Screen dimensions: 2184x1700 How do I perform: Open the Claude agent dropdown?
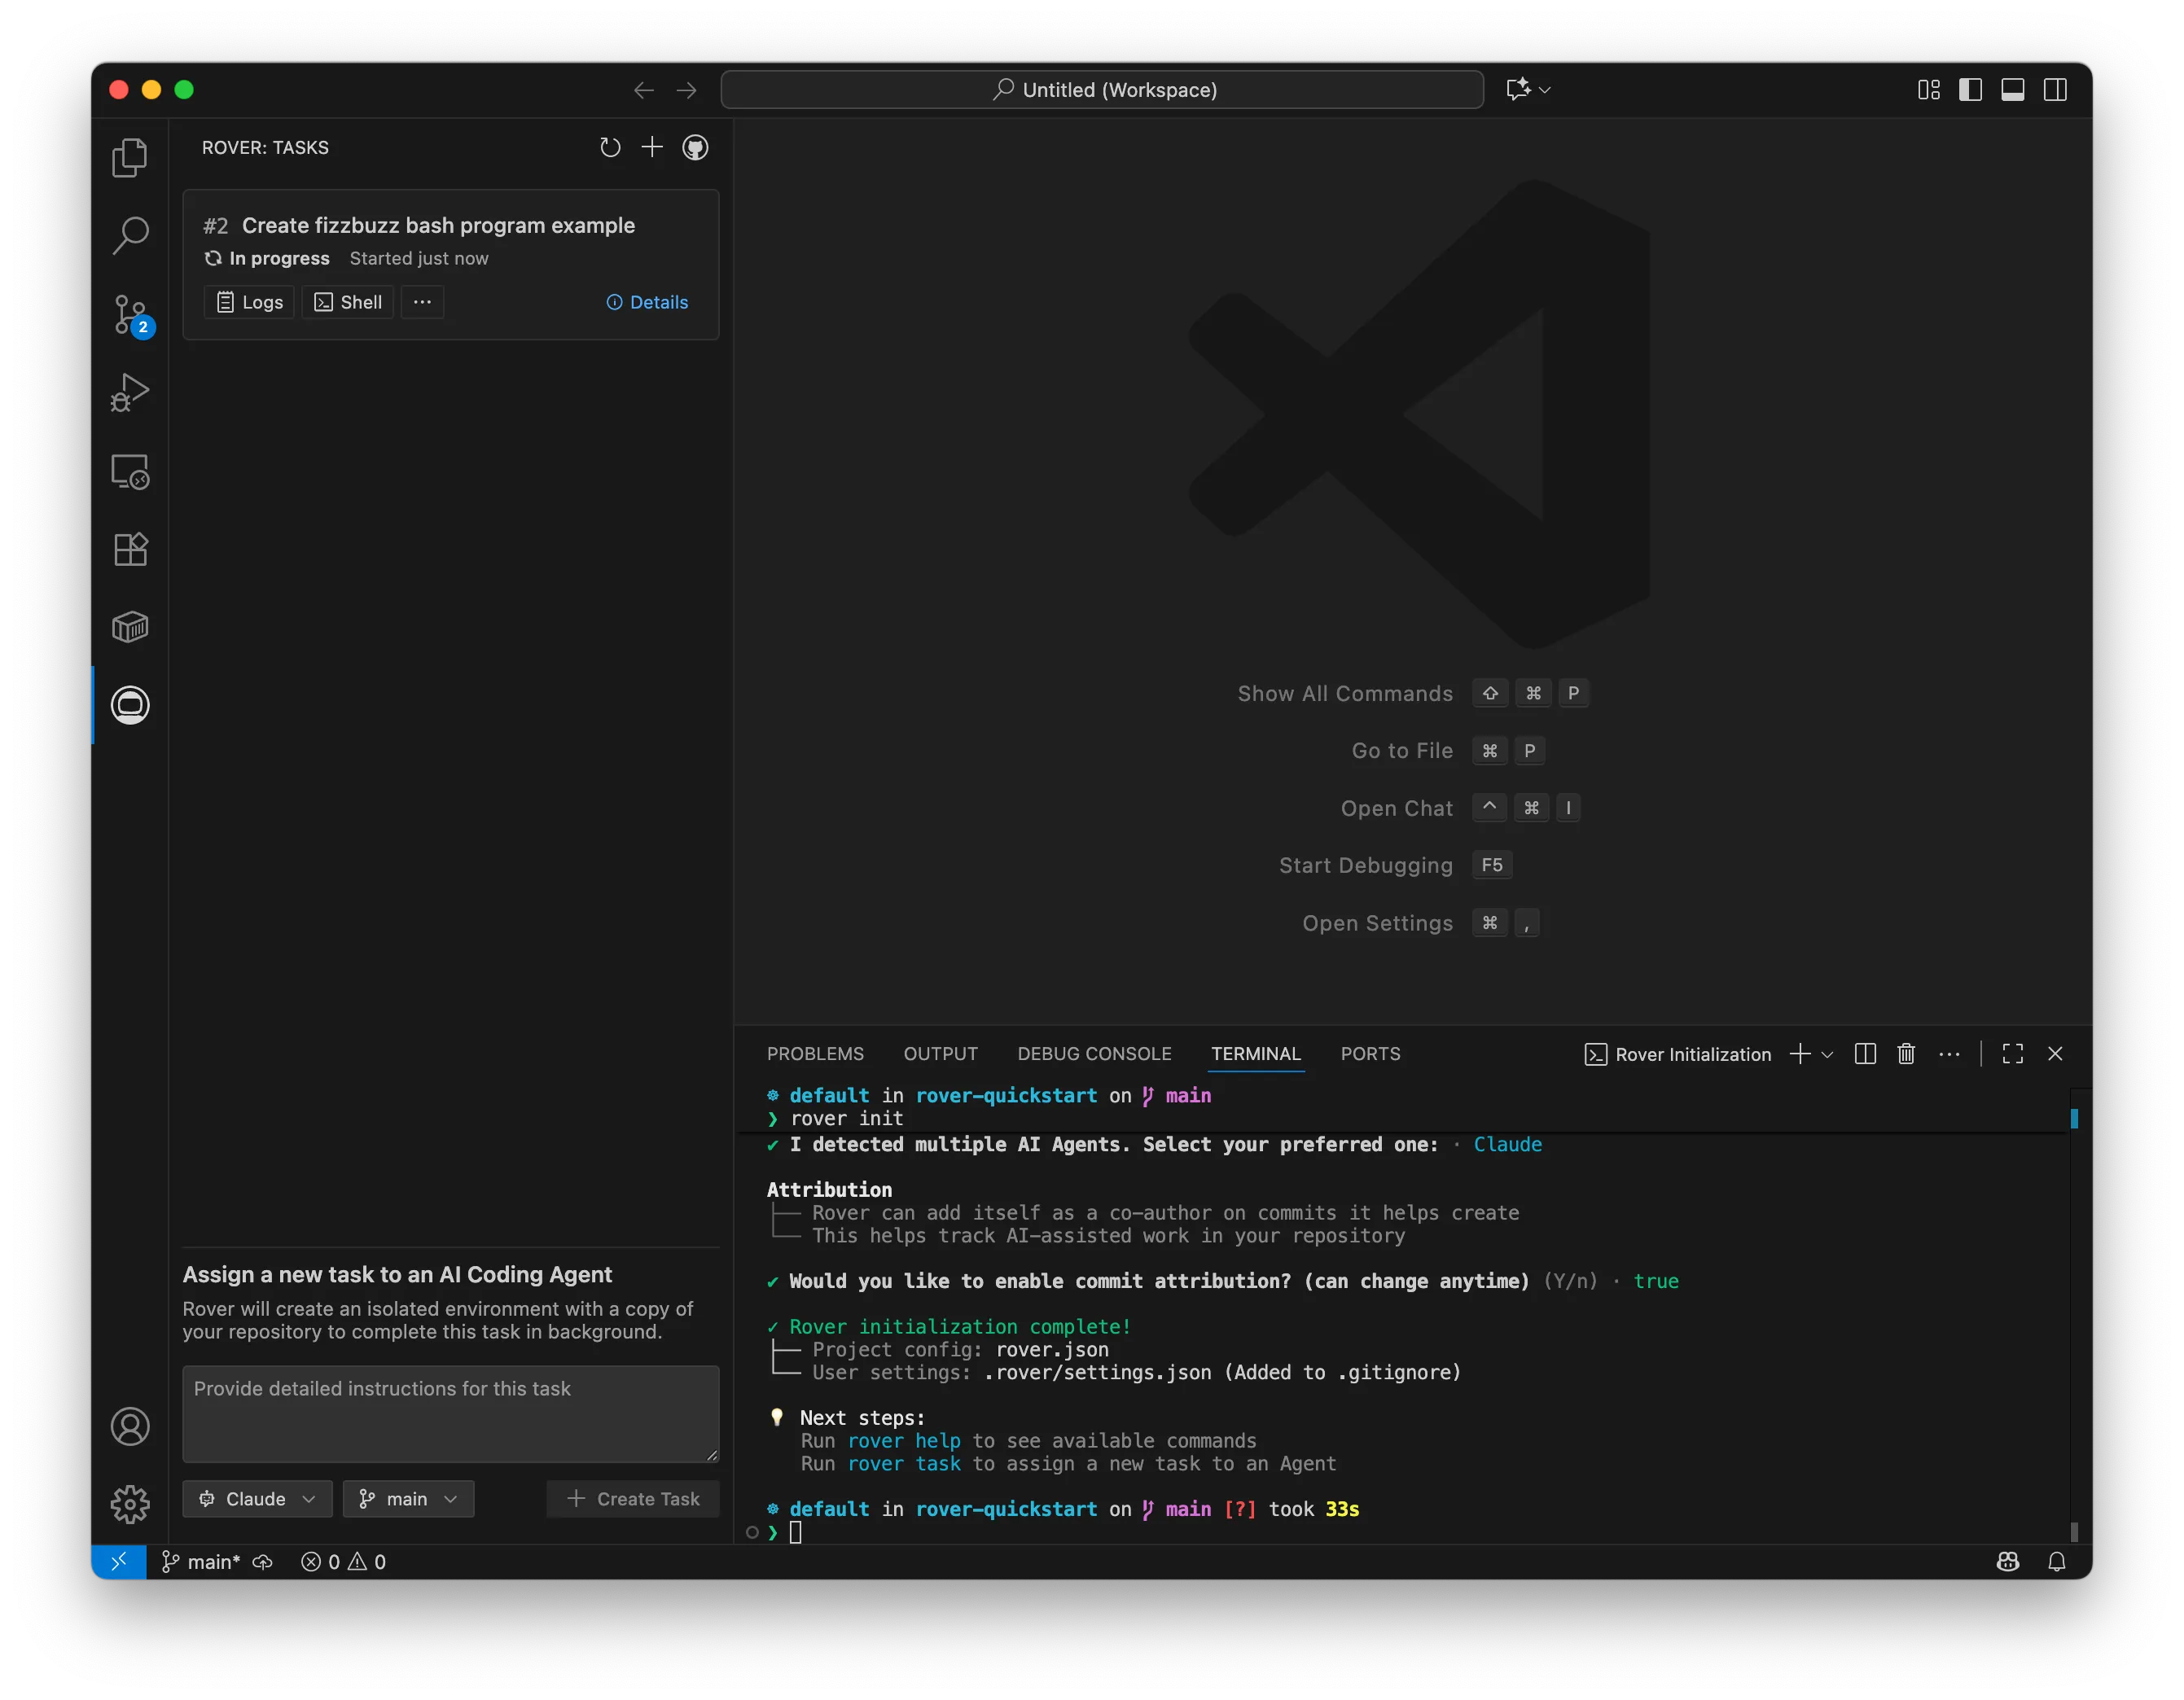(257, 1498)
